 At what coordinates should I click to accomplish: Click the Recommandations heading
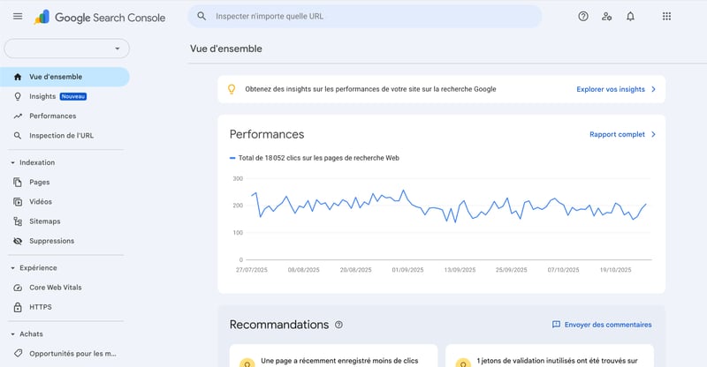pyautogui.click(x=279, y=325)
